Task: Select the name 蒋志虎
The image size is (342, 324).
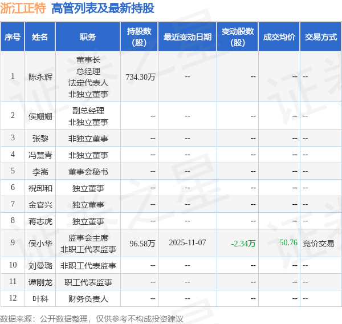Action: (40, 221)
